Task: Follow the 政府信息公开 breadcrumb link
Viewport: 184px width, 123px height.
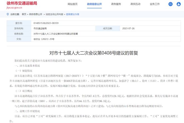Action: pos(36,14)
